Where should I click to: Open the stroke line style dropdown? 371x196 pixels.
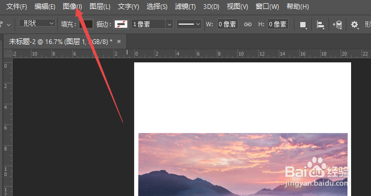pyautogui.click(x=189, y=24)
